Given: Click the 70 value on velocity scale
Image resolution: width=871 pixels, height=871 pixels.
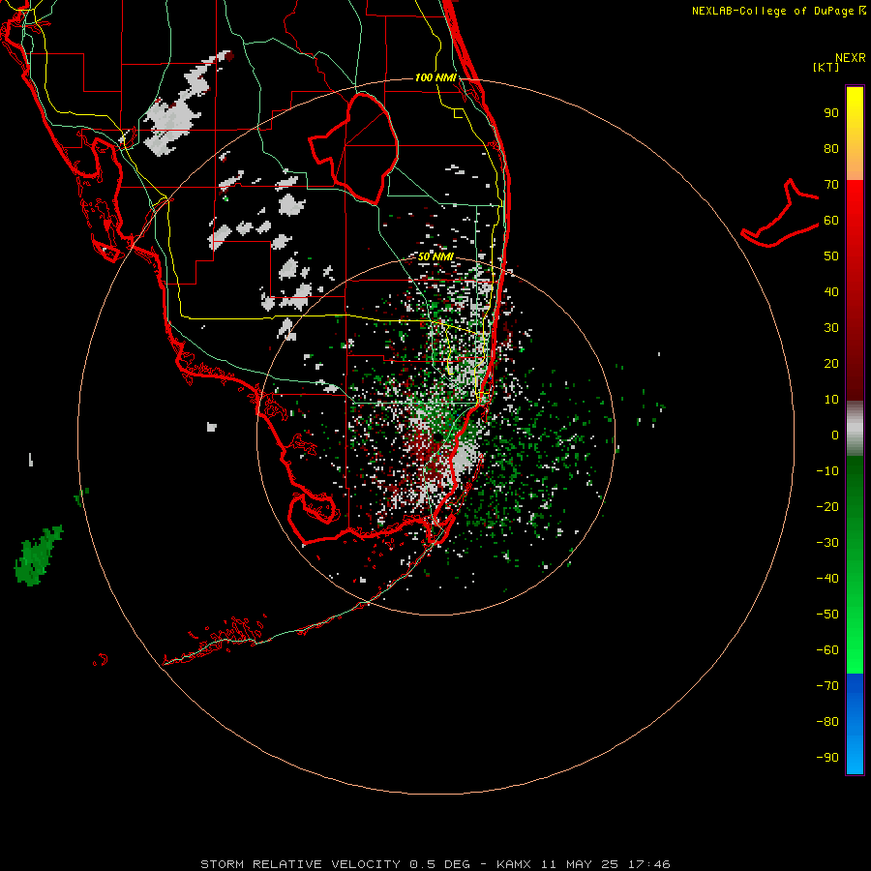Looking at the screenshot, I should point(831,185).
